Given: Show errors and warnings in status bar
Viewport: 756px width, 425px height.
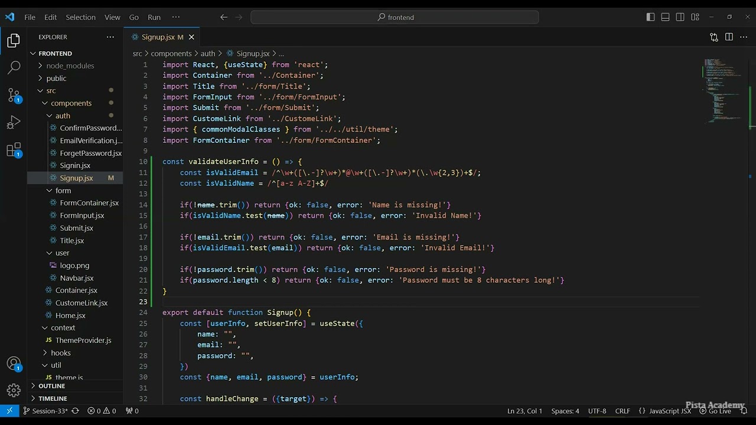Looking at the screenshot, I should [102, 411].
